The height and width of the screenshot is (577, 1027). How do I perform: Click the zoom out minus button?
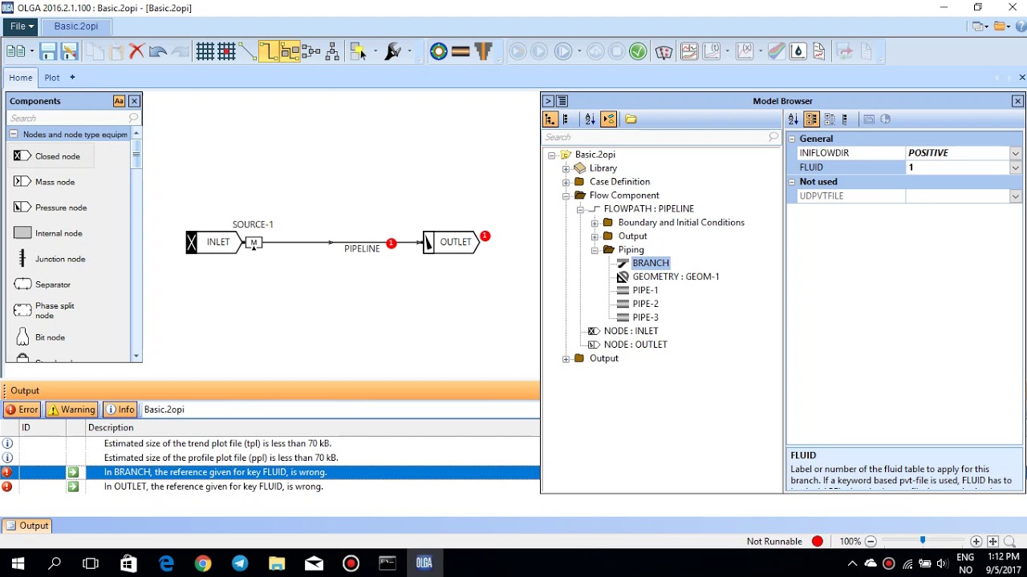pyautogui.click(x=871, y=542)
